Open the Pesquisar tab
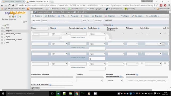The image size is (171, 96). tap(73, 16)
